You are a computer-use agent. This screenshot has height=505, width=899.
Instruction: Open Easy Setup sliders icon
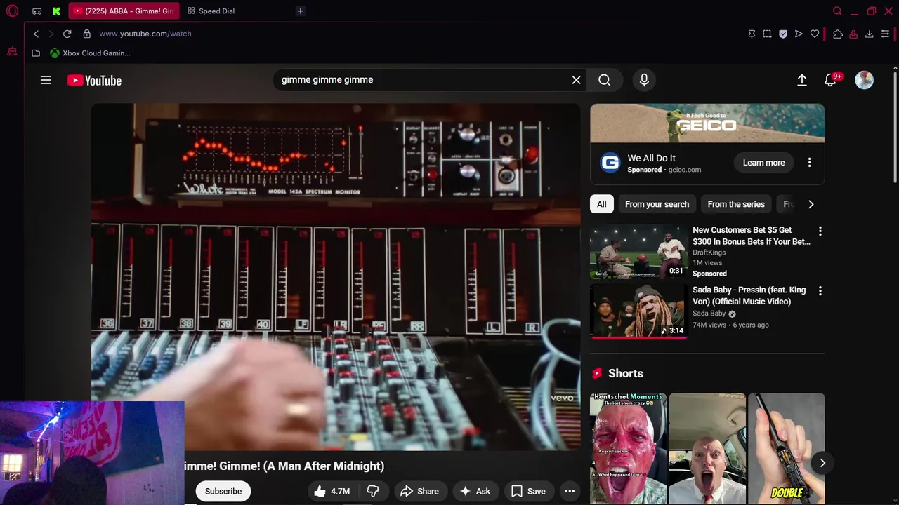[885, 34]
